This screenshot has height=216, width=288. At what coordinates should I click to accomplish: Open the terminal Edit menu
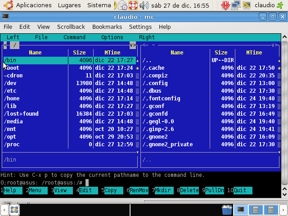[25, 27]
